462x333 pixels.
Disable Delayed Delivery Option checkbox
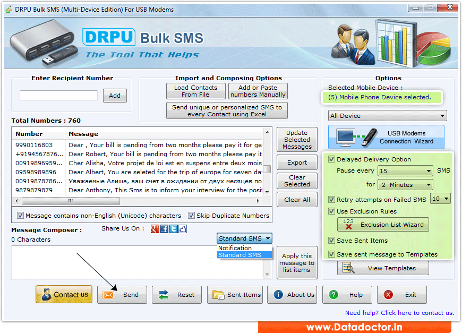(x=331, y=159)
